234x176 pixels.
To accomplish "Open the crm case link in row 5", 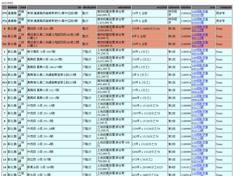I will point(200,98).
